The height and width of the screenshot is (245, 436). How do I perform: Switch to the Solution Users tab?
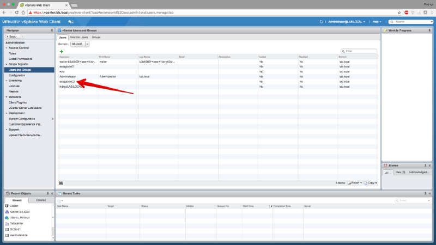(x=78, y=36)
